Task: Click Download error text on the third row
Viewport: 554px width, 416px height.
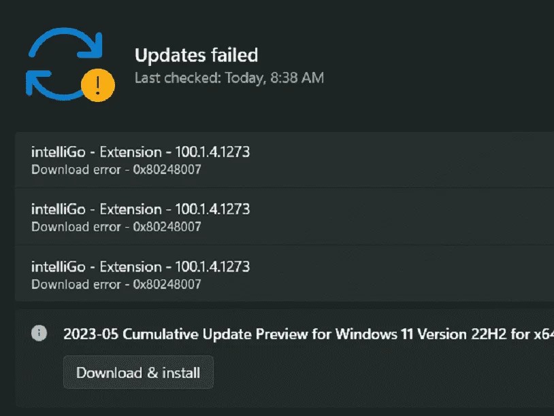Action: click(x=75, y=284)
